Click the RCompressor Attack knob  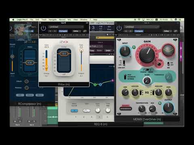[27, 81]
